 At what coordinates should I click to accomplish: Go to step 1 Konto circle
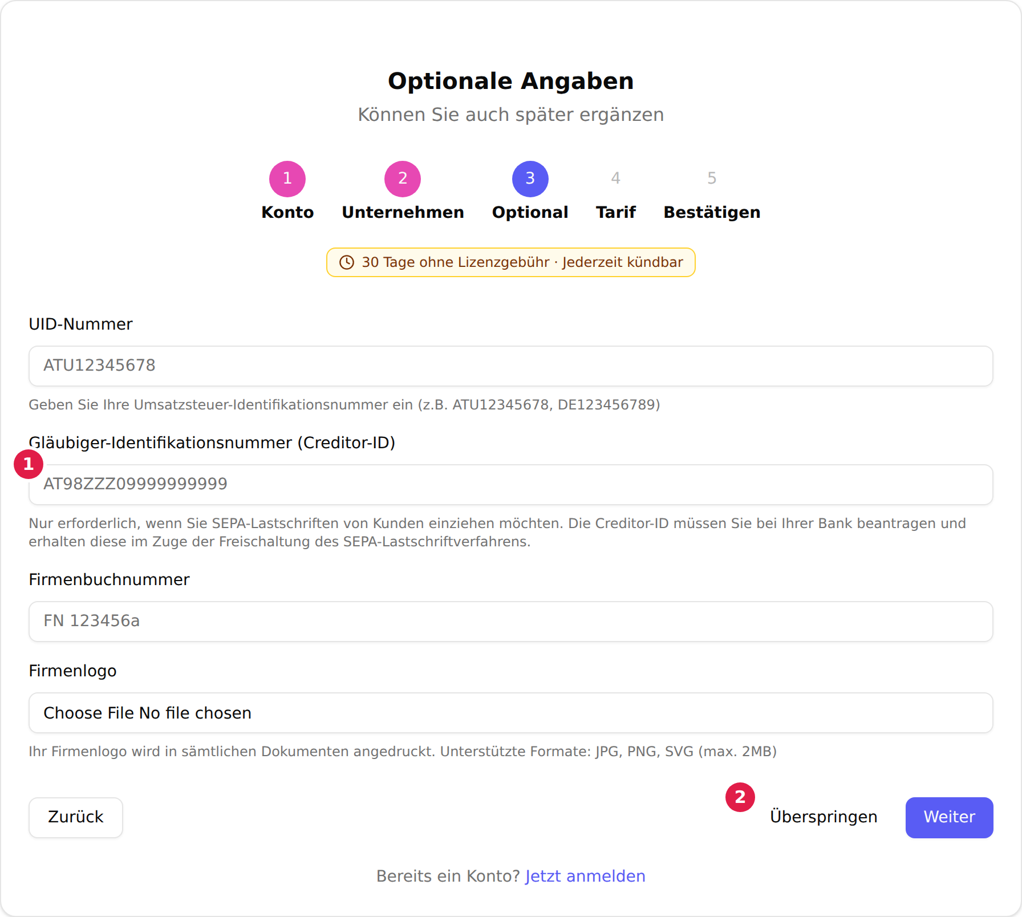click(x=287, y=178)
